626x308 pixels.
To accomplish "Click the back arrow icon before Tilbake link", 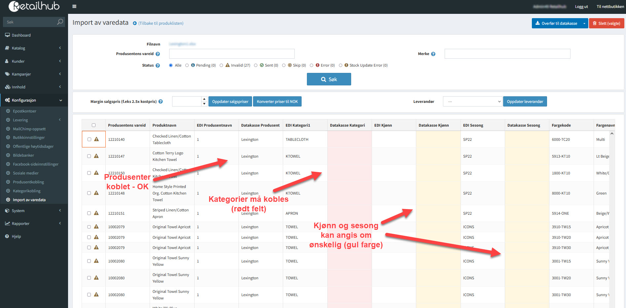I will [135, 23].
